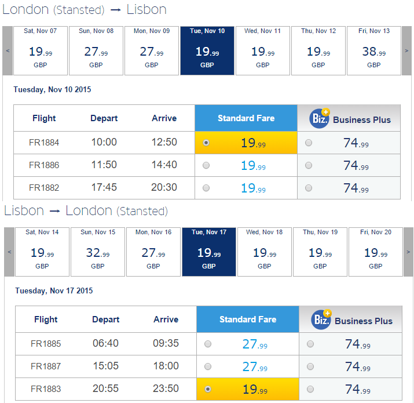Show earlier return dates with left arrow
Viewport: 414px width, 403px height.
9,252
